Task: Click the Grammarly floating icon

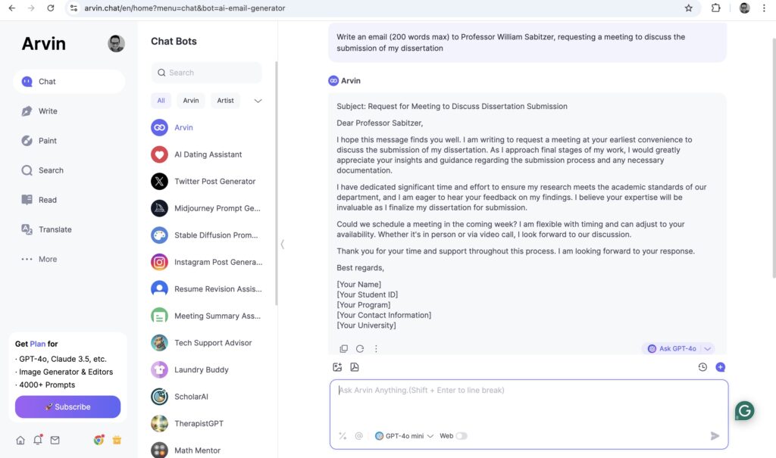Action: 745,410
